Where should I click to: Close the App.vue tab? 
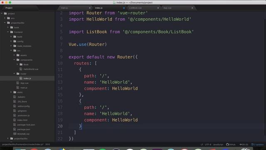coord(192,8)
